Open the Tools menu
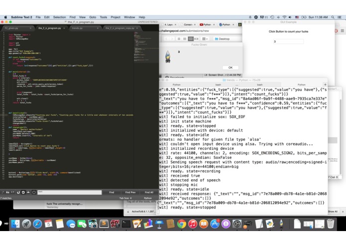 [103, 17]
